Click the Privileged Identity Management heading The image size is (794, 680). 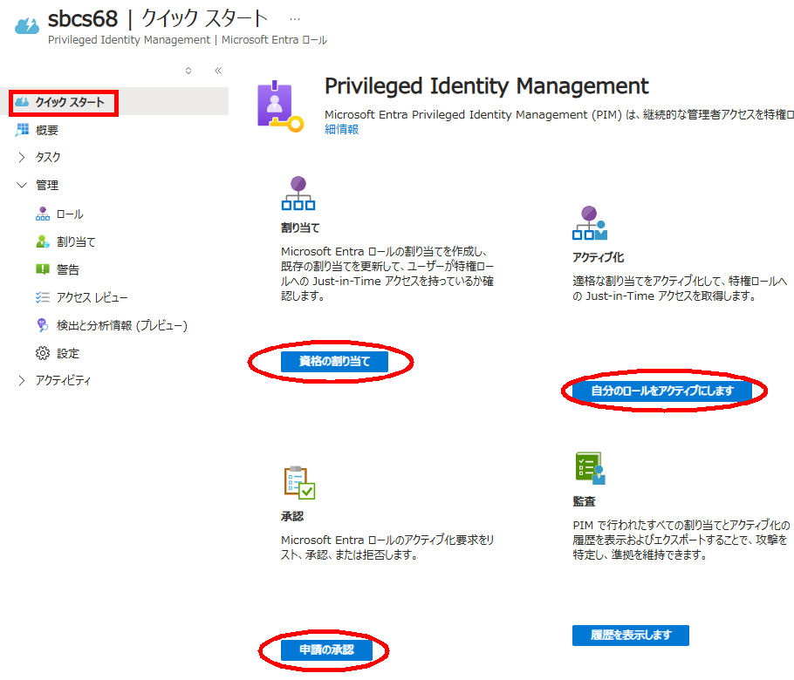coord(486,86)
